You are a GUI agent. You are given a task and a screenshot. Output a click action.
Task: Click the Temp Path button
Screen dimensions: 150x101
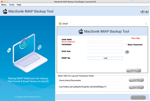tap(136, 87)
